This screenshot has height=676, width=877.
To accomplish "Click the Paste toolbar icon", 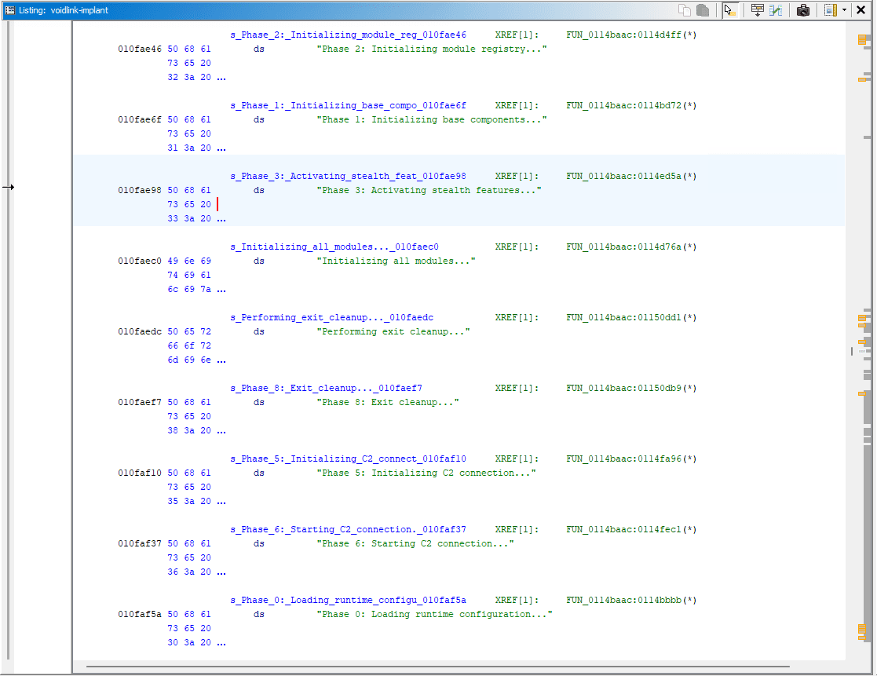I will coord(703,10).
